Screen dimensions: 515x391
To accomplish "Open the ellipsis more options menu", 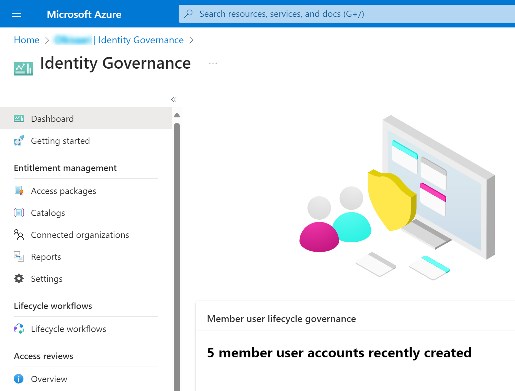I will pos(213,63).
